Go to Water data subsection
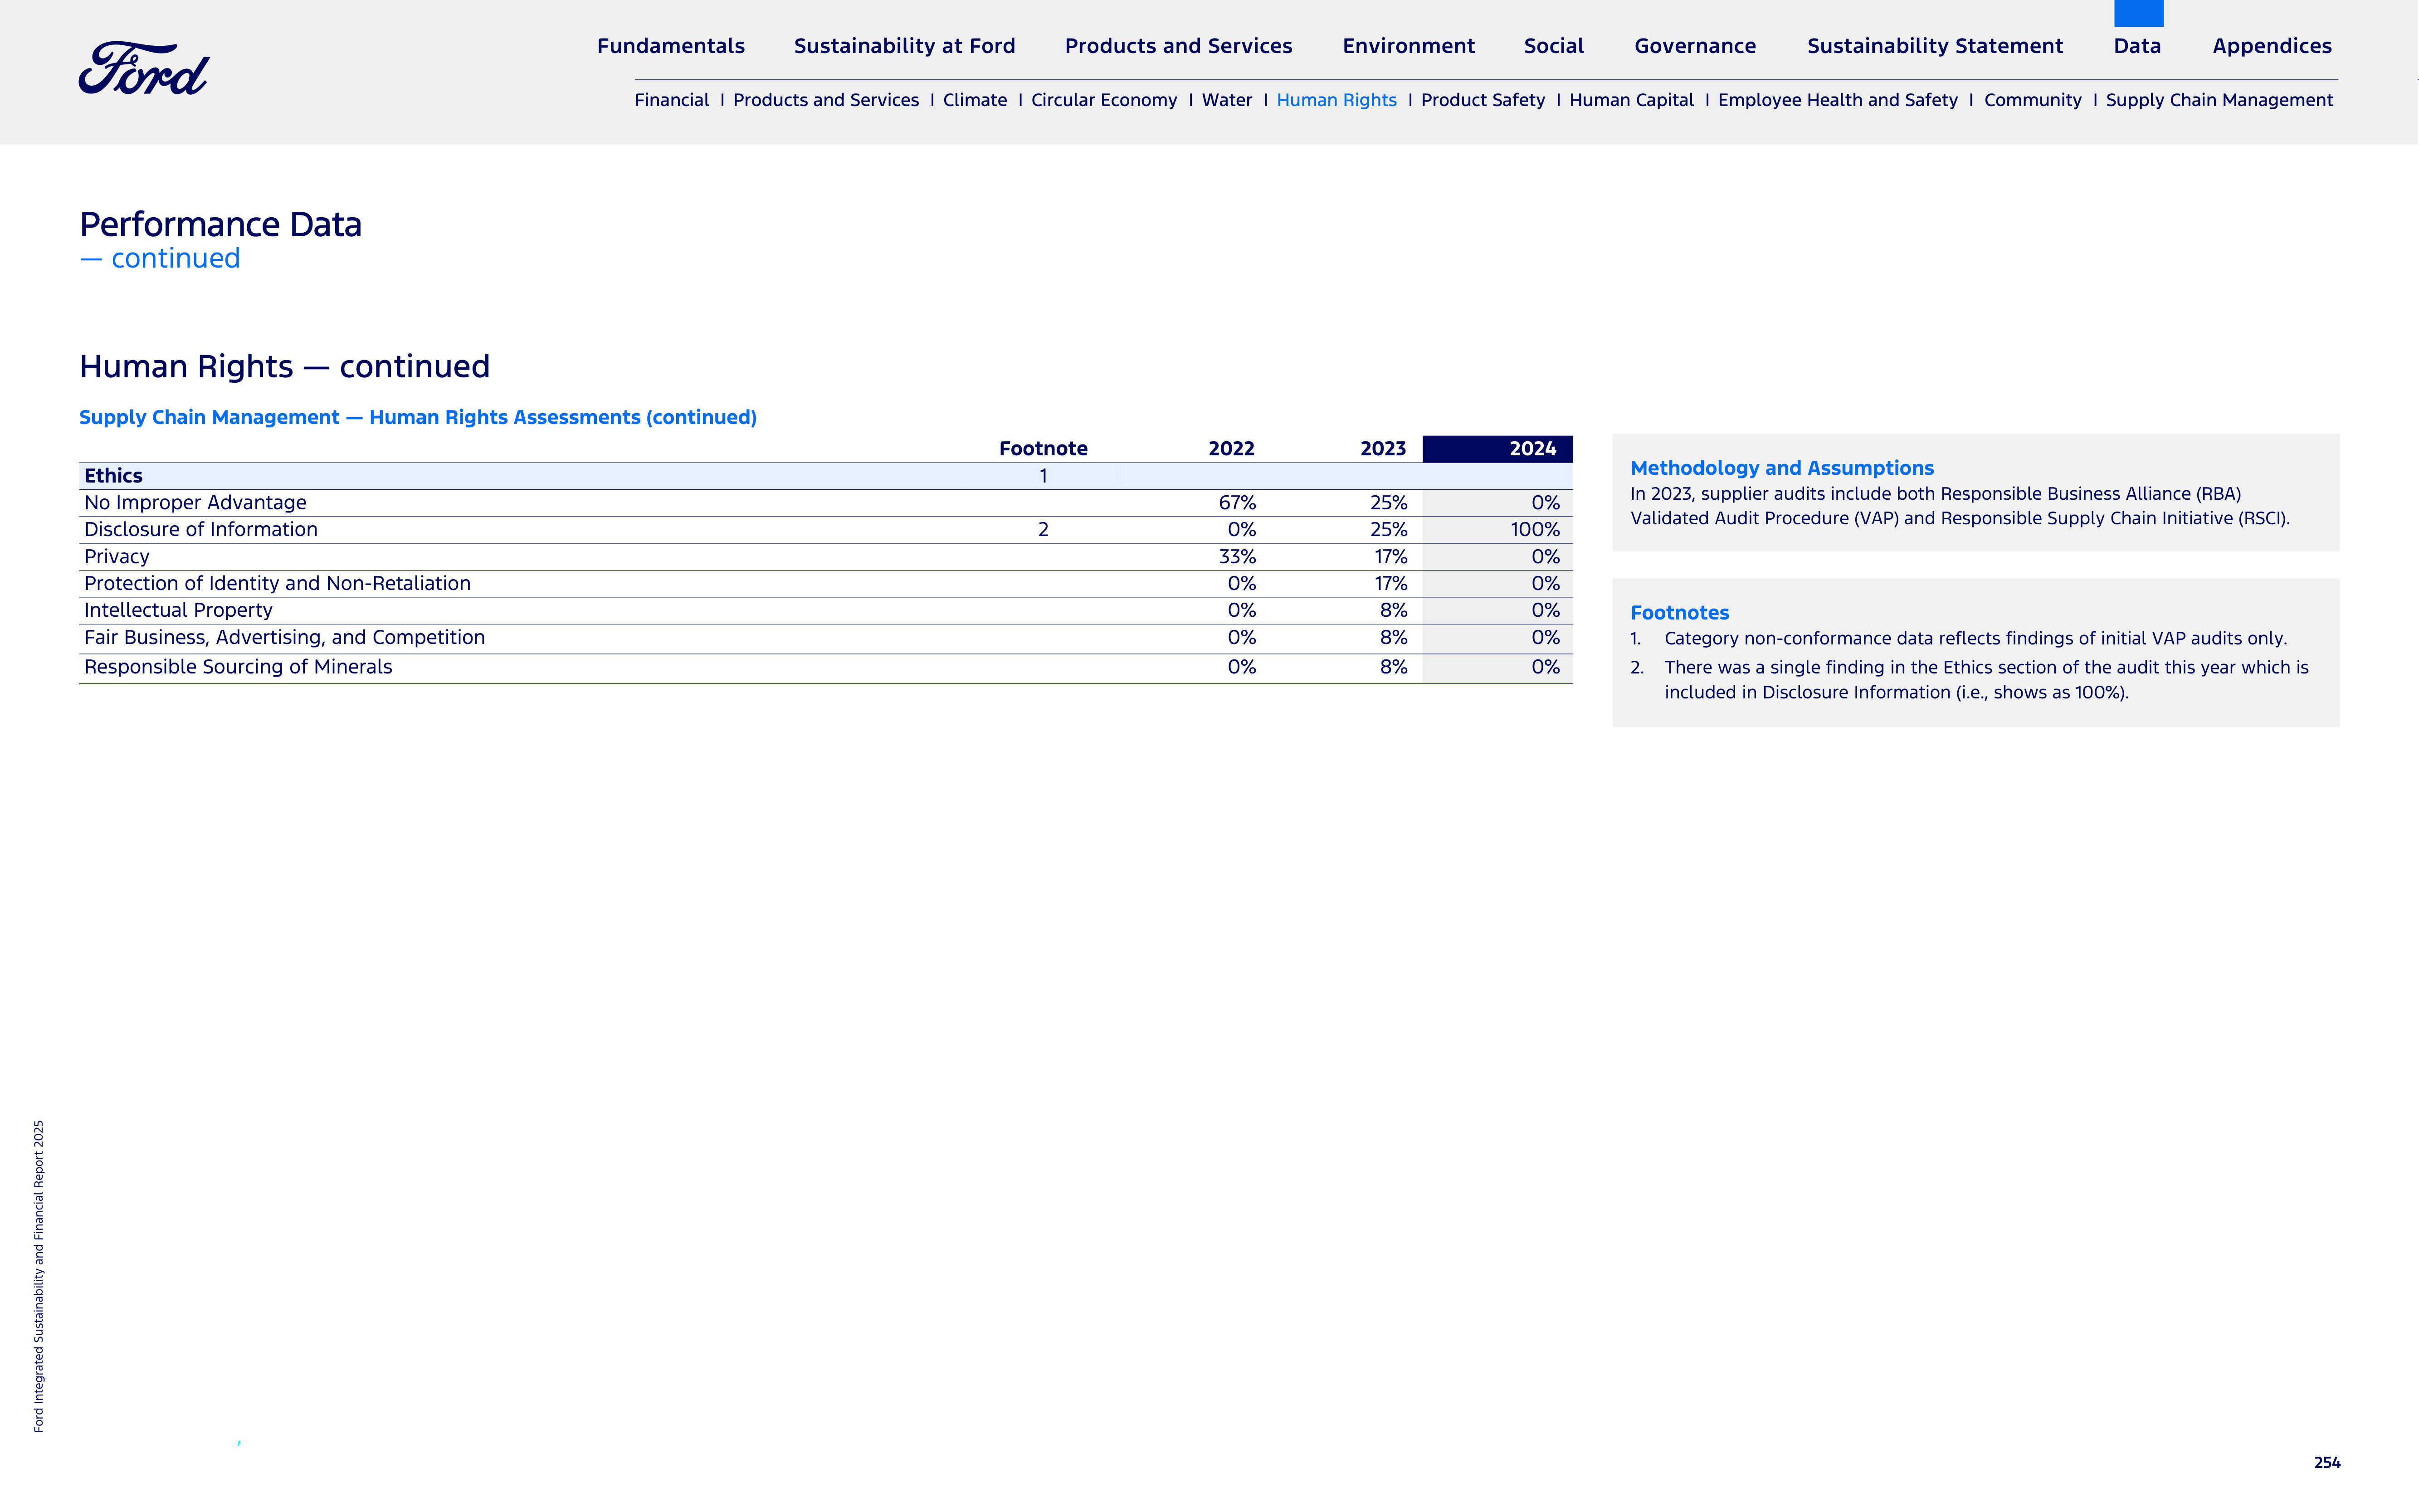The height and width of the screenshot is (1512, 2419). (x=1227, y=100)
